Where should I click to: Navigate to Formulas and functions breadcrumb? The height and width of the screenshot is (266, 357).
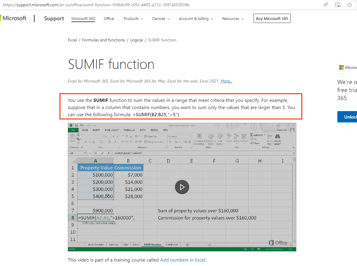click(103, 40)
